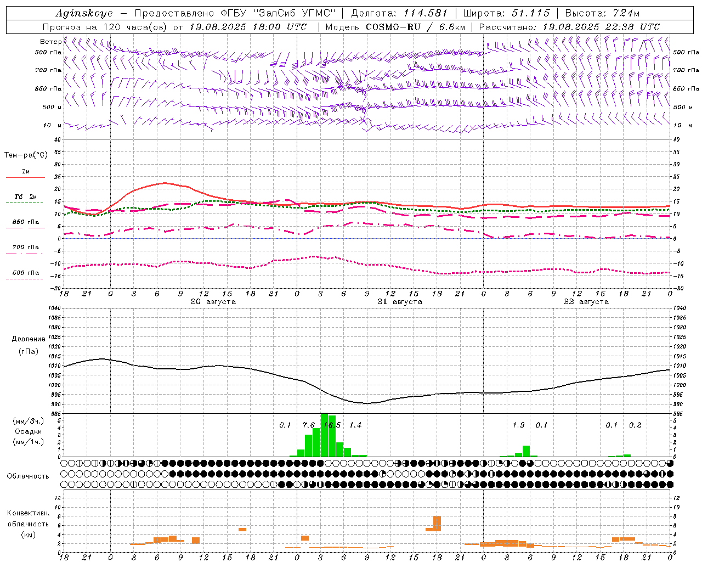This screenshot has width=702, height=562.
Task: Click the computed time 19.08.2025 22:38 UTC
Action: 601,27
